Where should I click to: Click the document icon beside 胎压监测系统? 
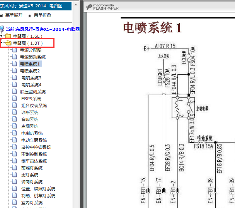point(15,91)
